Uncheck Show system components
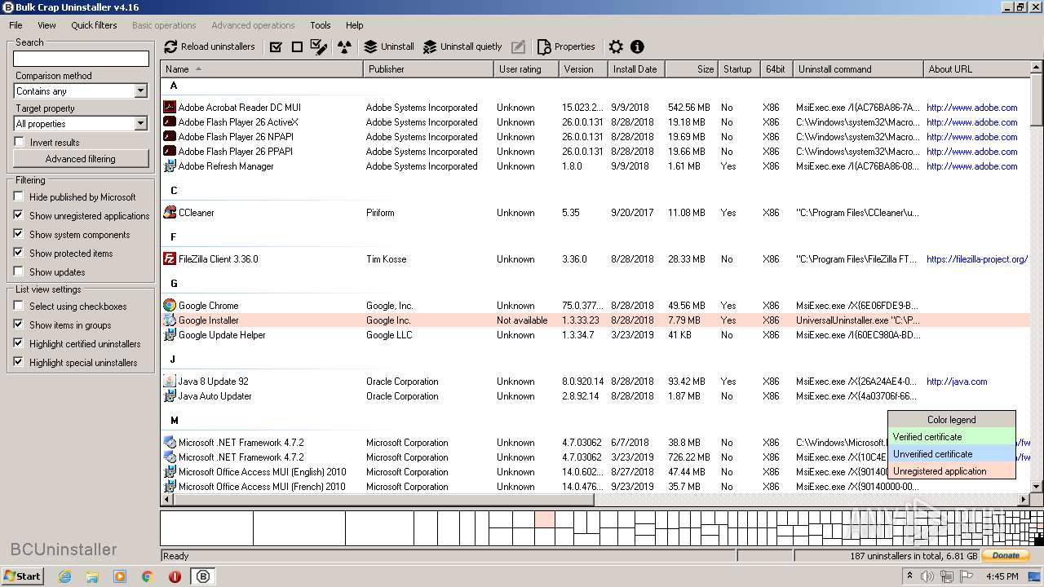This screenshot has height=587, width=1044. click(x=19, y=234)
